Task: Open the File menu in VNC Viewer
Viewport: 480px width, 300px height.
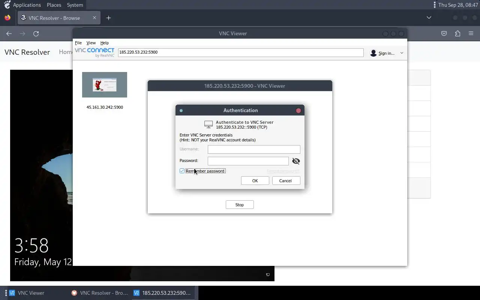Action: tap(78, 43)
